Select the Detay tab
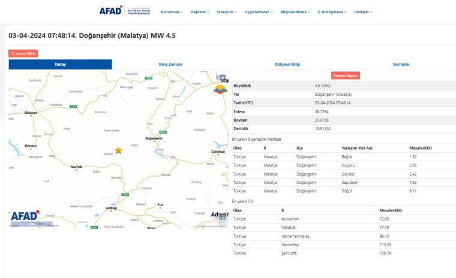Image resolution: width=456 pixels, height=278 pixels. coord(60,64)
